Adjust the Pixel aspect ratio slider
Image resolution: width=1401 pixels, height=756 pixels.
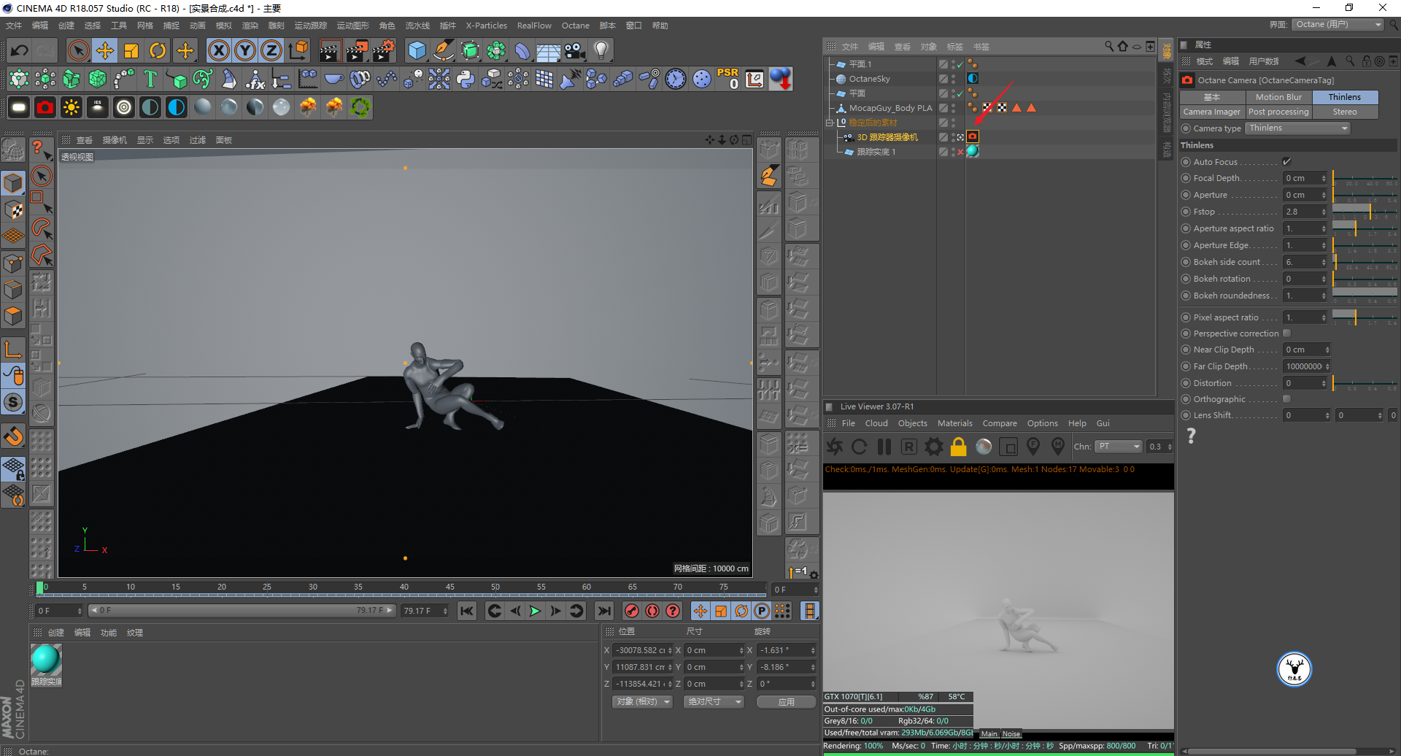click(x=1365, y=317)
